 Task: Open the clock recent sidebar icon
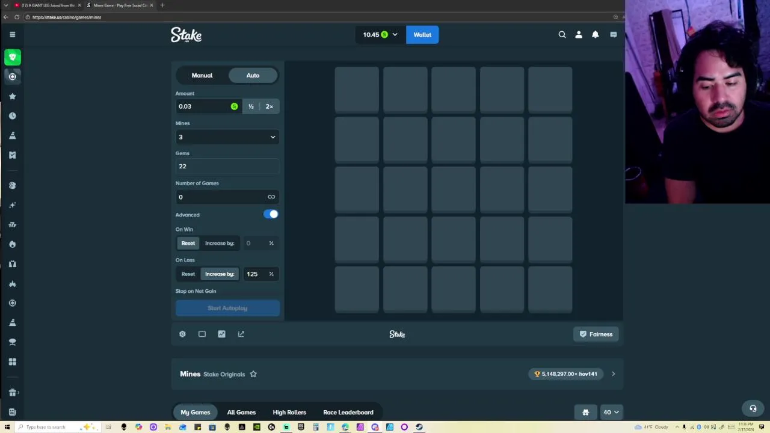pyautogui.click(x=12, y=115)
